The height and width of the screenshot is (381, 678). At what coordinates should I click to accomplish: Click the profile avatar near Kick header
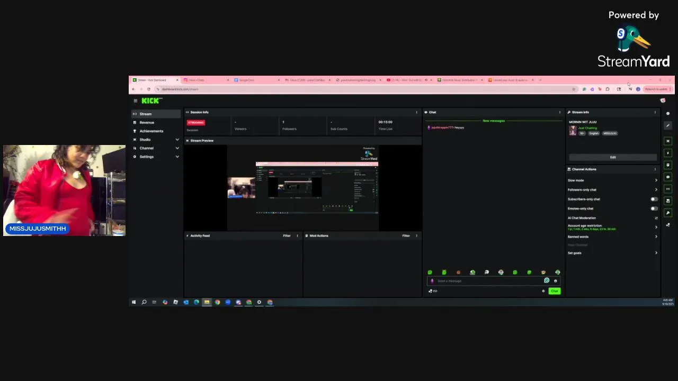663,101
